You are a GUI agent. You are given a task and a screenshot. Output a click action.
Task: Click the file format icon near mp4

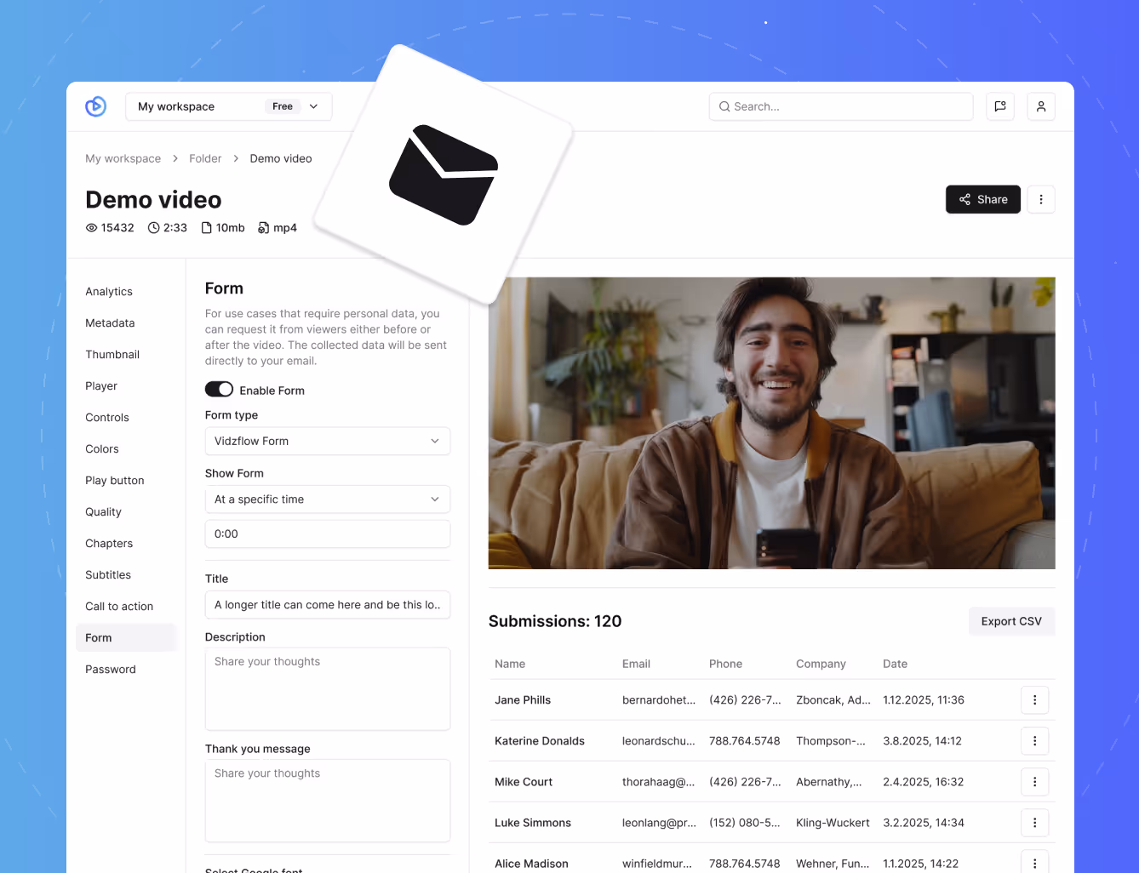[x=264, y=228]
